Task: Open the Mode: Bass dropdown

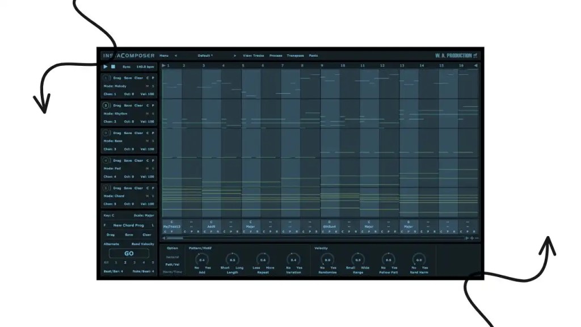Action: coord(113,141)
